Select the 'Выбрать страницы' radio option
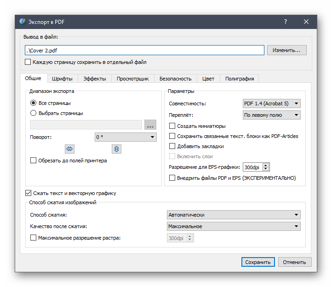This screenshot has height=287, width=332. tap(33, 113)
